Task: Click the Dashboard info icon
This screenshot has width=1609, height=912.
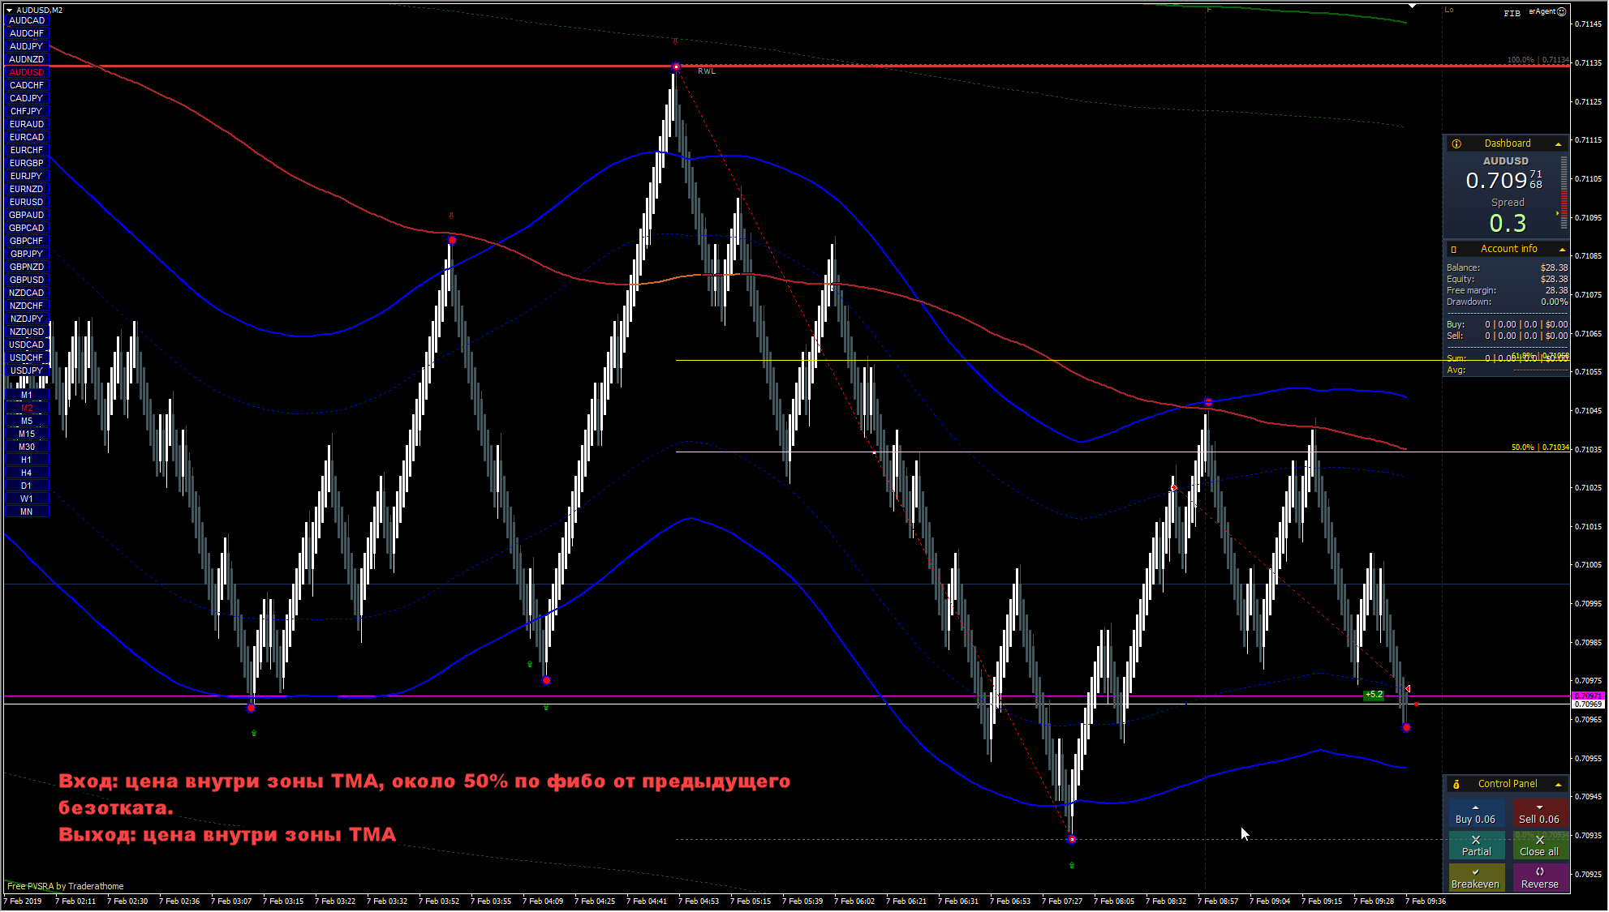Action: (x=1456, y=143)
